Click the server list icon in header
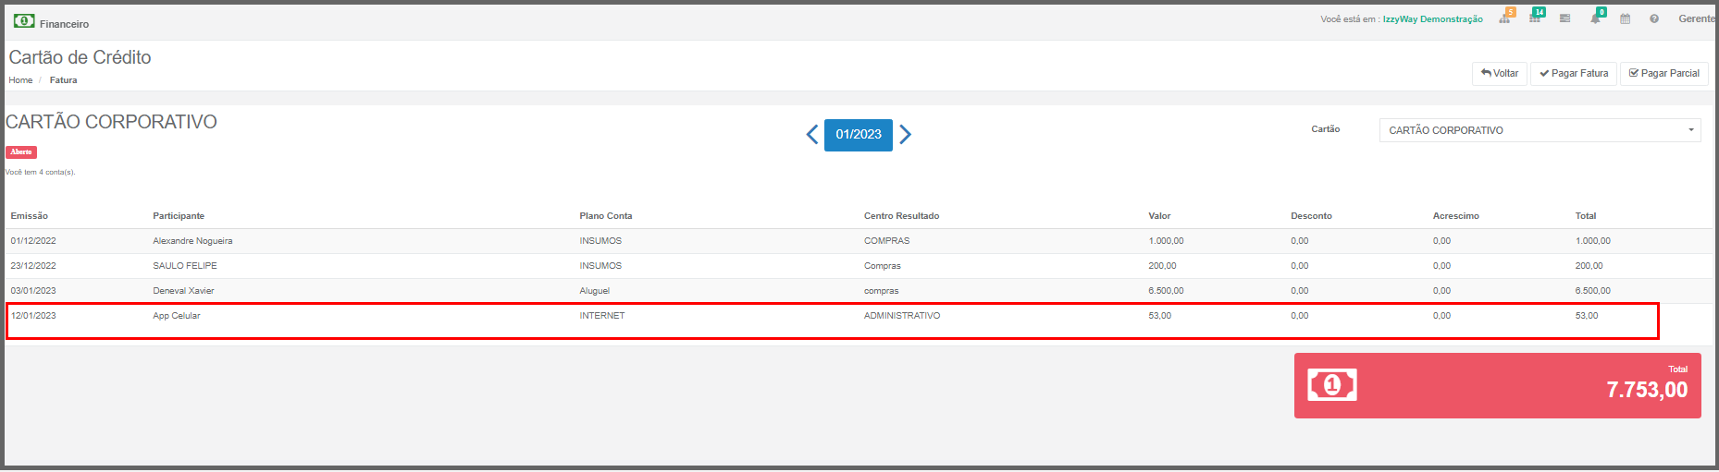 pos(1564,18)
